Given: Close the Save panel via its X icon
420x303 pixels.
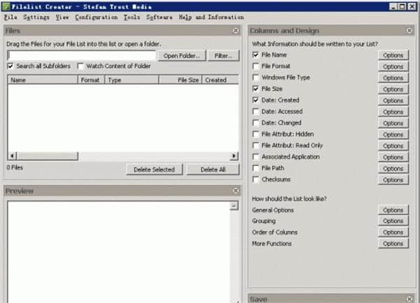Looking at the screenshot, I should point(410,299).
